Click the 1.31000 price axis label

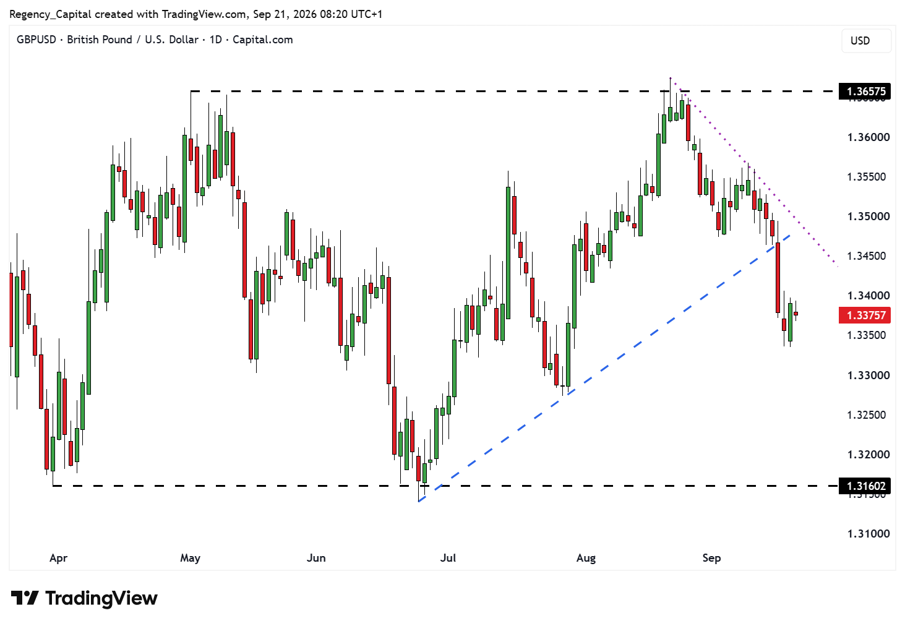[869, 534]
